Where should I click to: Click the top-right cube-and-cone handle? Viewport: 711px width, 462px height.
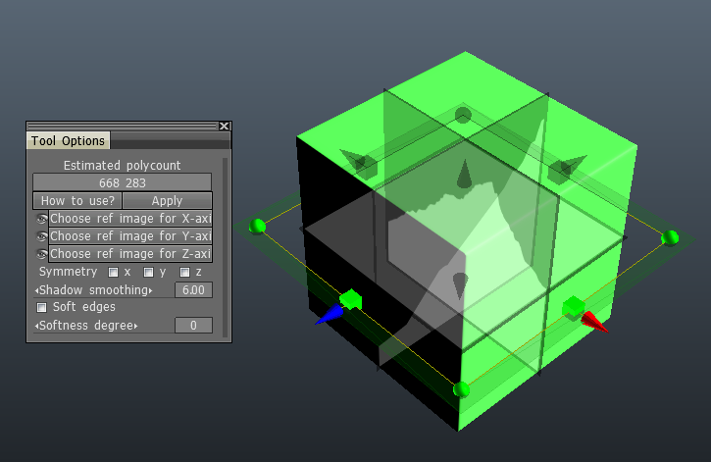coord(567,169)
